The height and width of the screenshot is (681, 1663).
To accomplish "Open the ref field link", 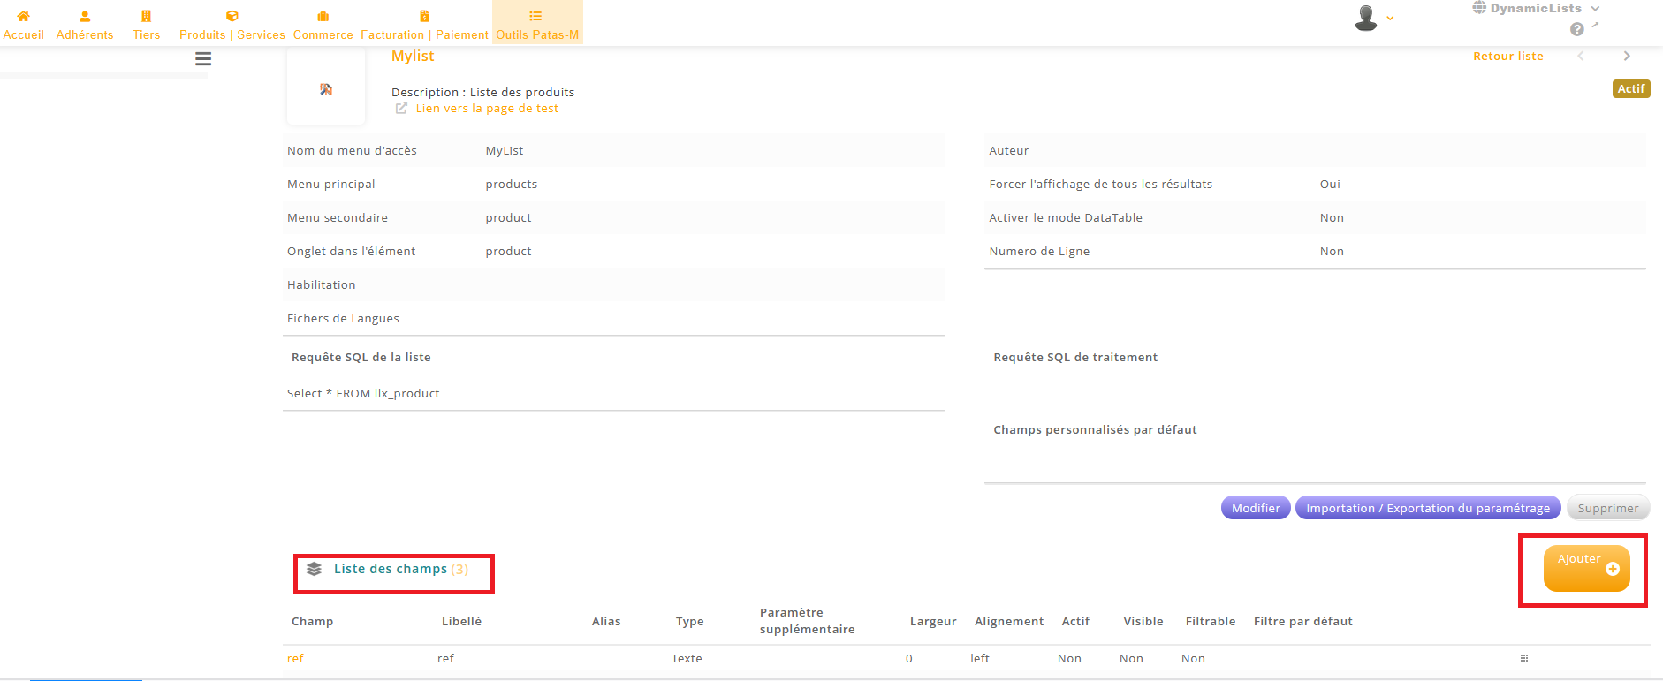I will [295, 659].
